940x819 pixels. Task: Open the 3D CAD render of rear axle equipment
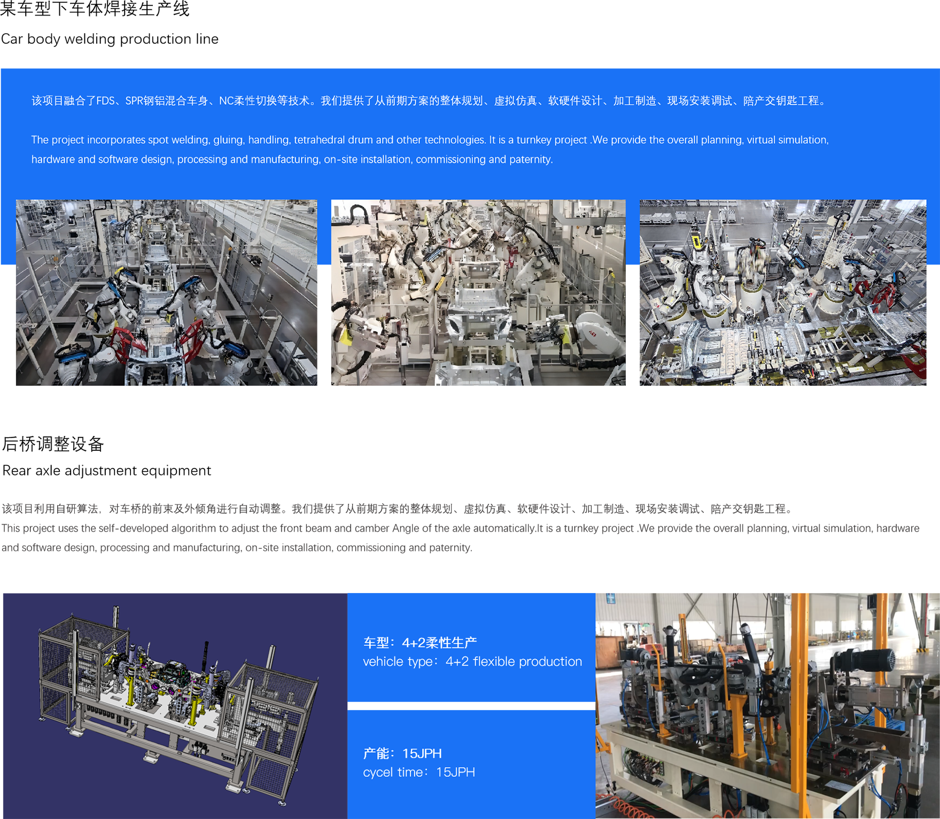pyautogui.click(x=175, y=706)
